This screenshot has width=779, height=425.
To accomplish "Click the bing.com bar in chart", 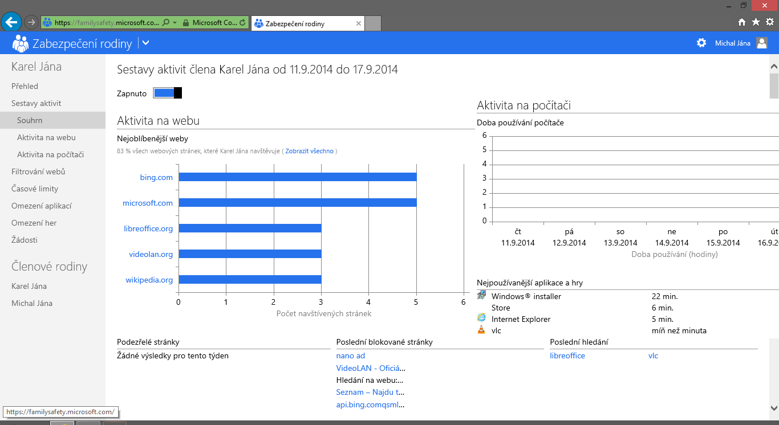I will click(x=297, y=177).
